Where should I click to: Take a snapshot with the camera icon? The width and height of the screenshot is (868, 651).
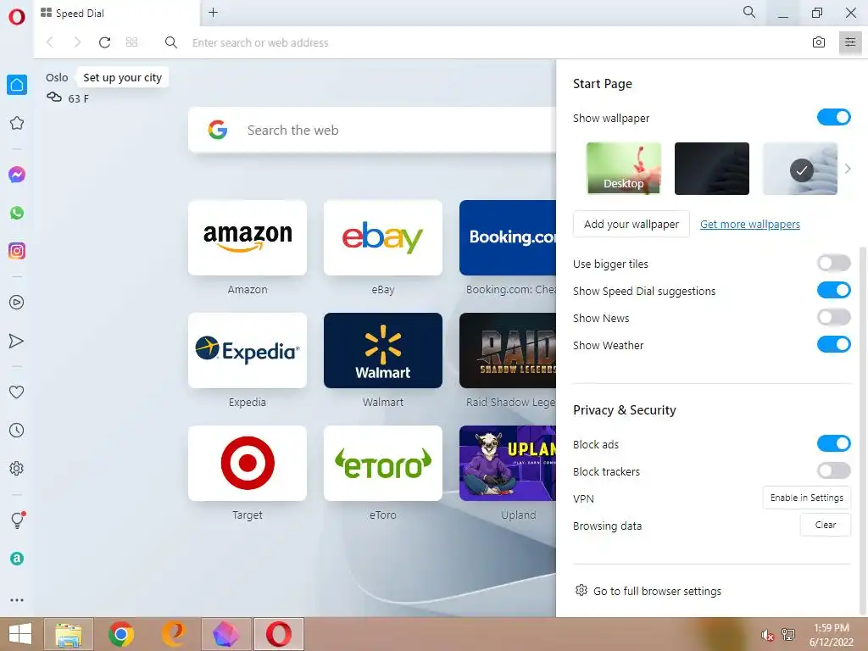819,42
